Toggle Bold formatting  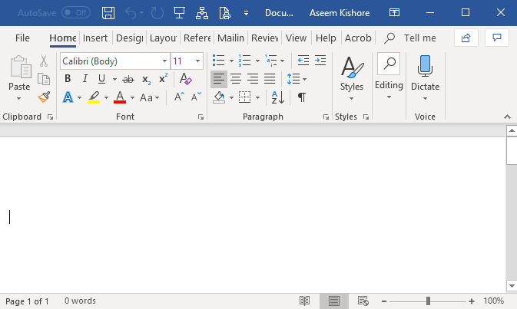pos(68,79)
